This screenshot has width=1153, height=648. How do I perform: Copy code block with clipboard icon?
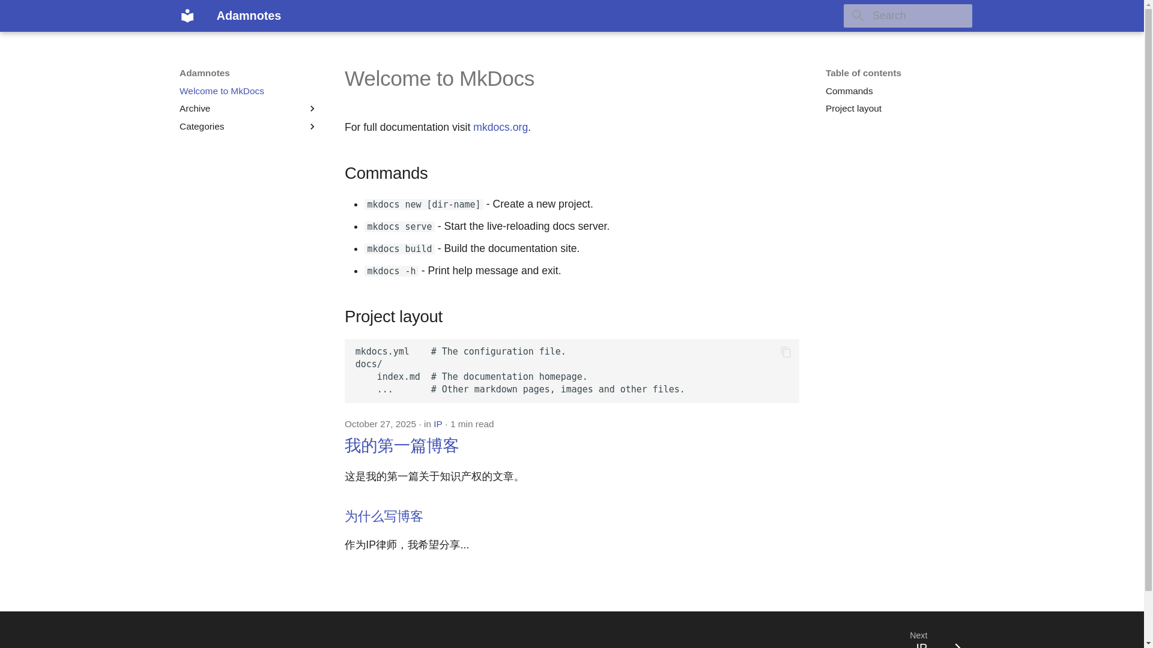[x=785, y=352]
